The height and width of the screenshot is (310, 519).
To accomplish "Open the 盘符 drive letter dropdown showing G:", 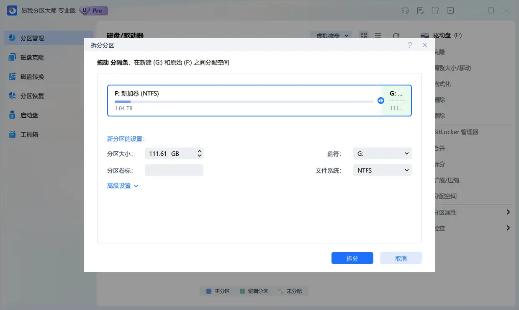I will [x=382, y=153].
